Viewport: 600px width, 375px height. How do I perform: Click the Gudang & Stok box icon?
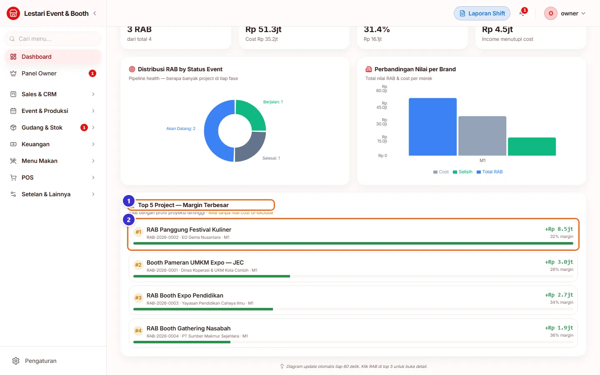click(13, 127)
